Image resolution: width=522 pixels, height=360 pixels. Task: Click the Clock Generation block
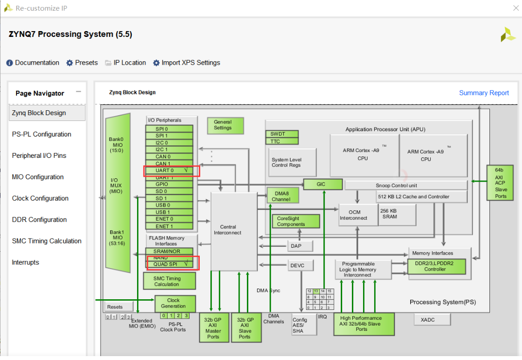tap(174, 303)
